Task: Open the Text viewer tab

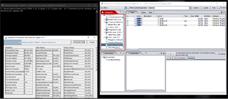Action: [x=175, y=58]
